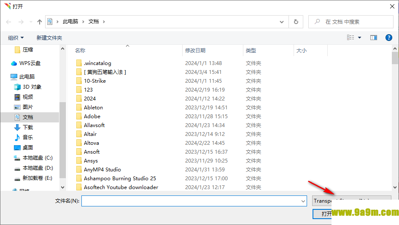Select Ashampoo Burning Studio 25 folder
The width and height of the screenshot is (399, 225).
[x=120, y=179]
